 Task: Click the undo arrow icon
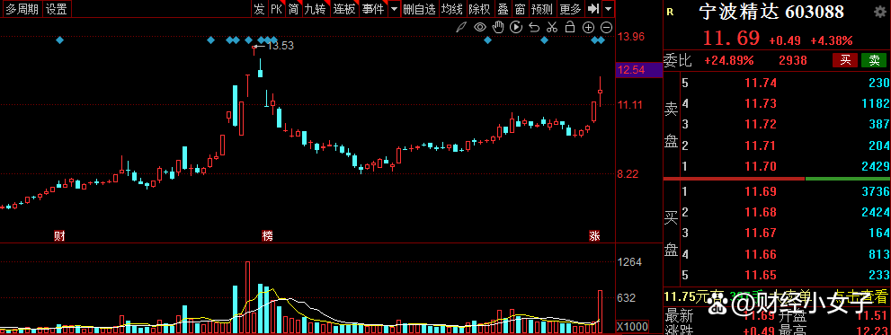[x=533, y=27]
